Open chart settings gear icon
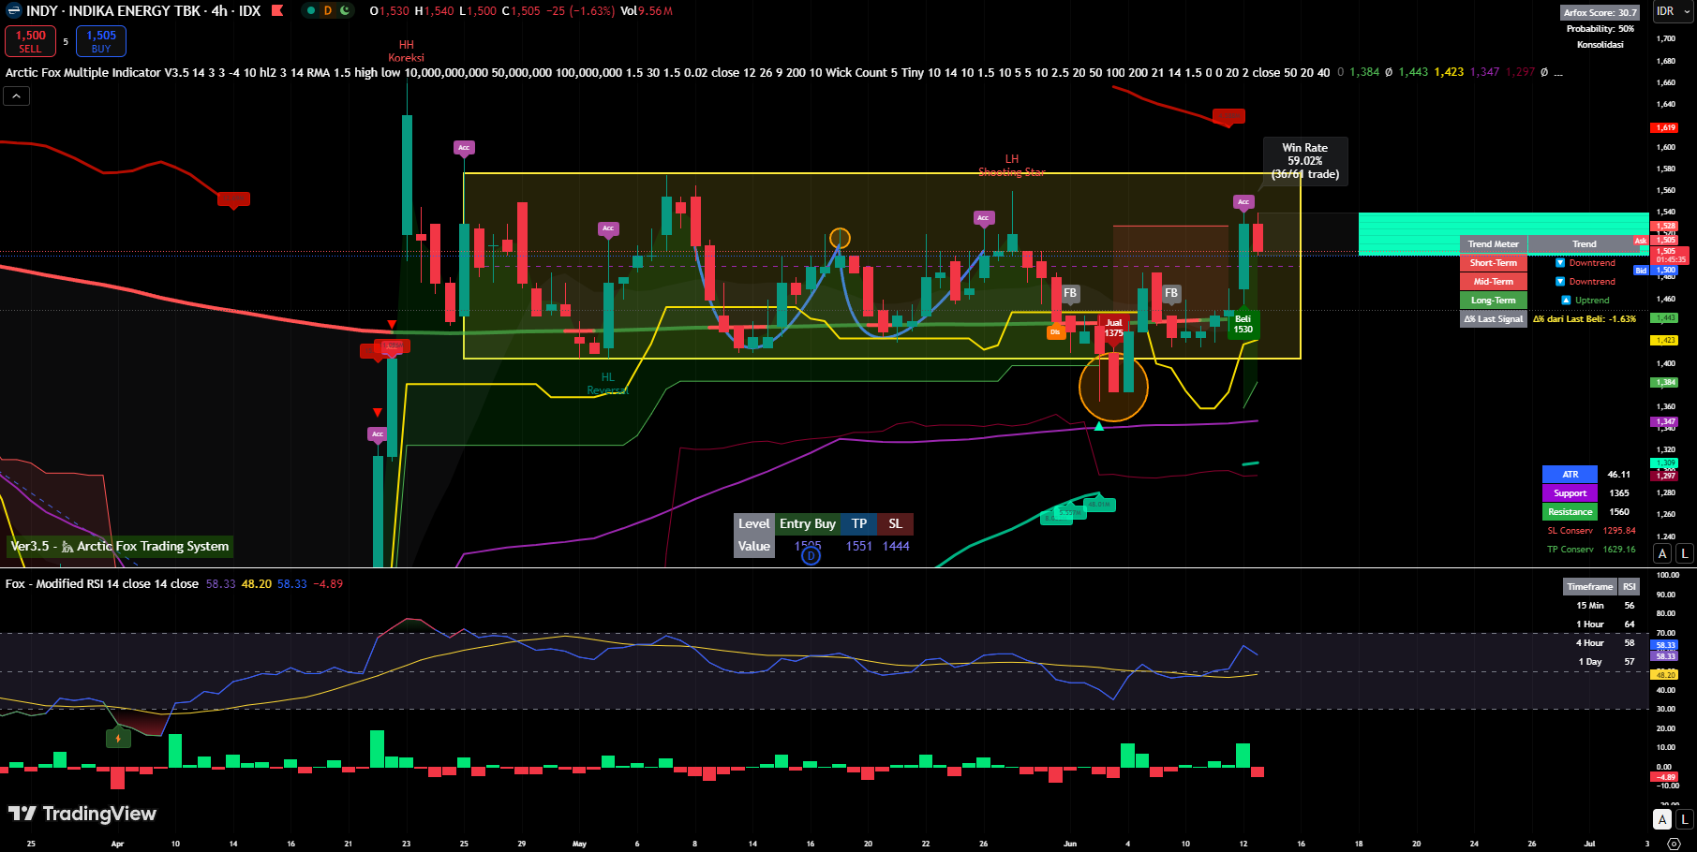The width and height of the screenshot is (1697, 852). click(x=1675, y=844)
